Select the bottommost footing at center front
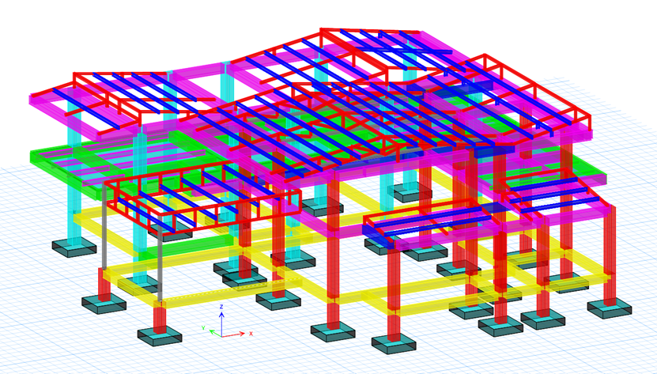 (394, 344)
